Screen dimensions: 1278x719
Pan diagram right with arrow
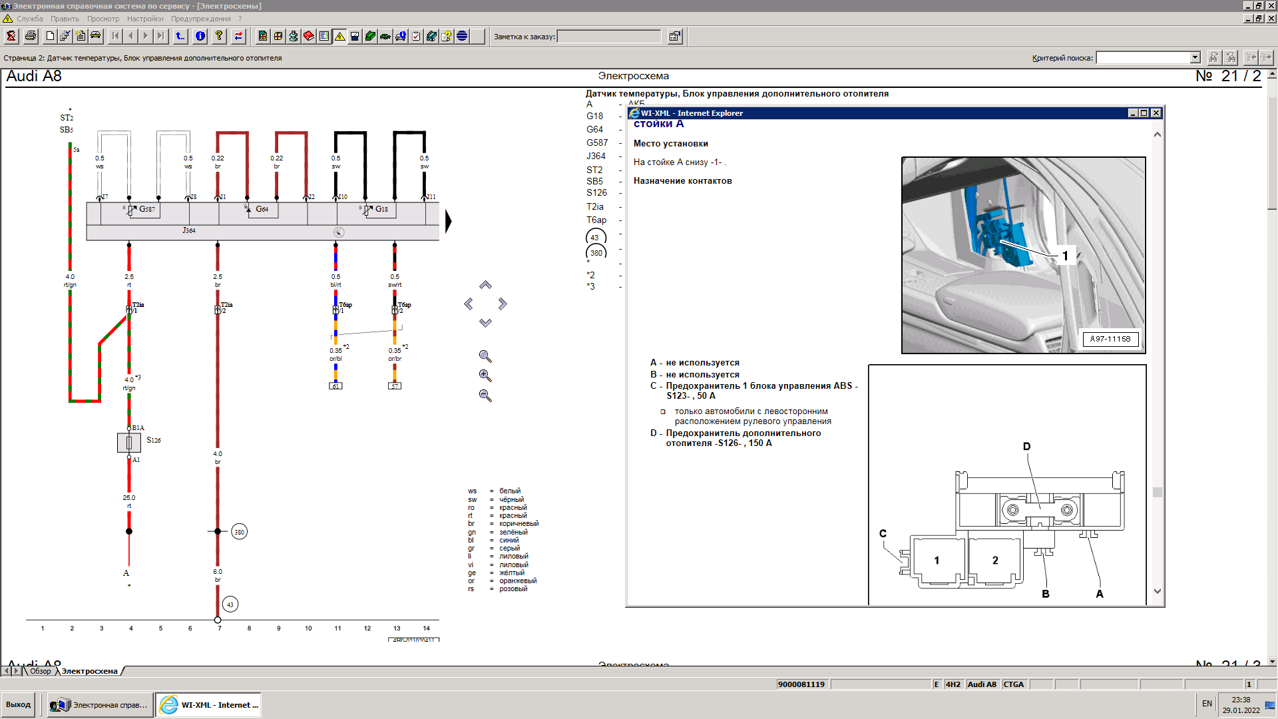pyautogui.click(x=503, y=304)
